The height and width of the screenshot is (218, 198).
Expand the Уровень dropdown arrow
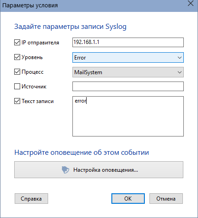point(180,58)
